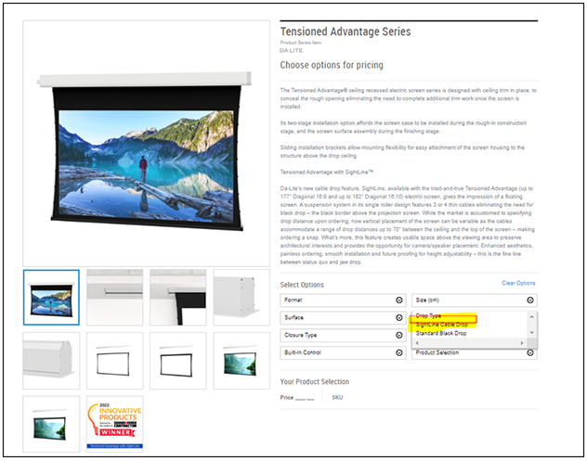Select Standard Black Drop option
Screen dimensions: 587x460
[x=441, y=333]
